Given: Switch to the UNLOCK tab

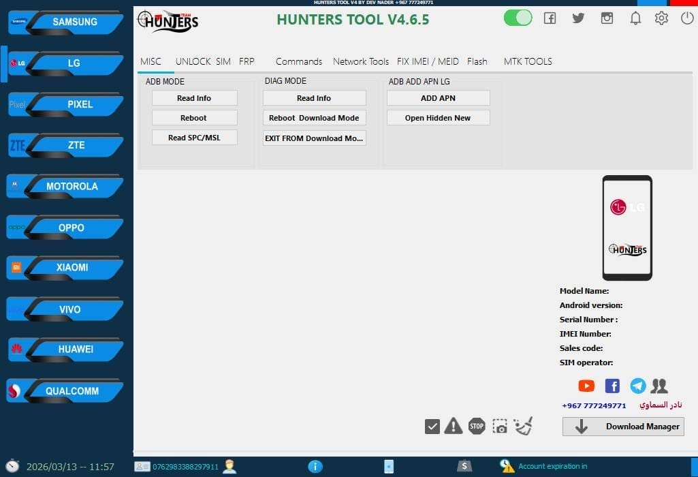Looking at the screenshot, I should pos(193,61).
